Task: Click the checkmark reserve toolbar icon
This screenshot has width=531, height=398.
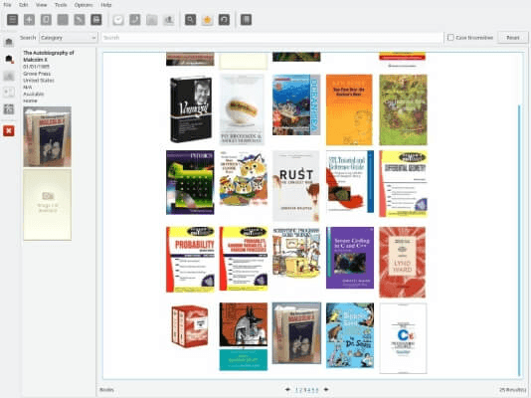Action: 118,20
